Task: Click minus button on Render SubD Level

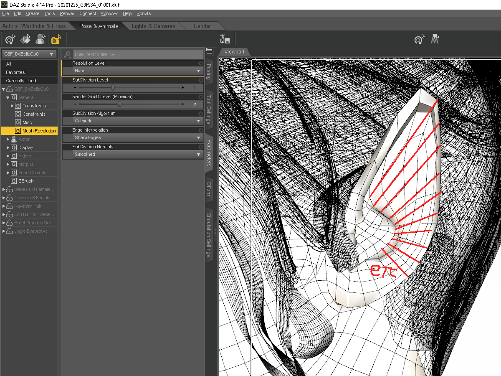Action: coord(75,104)
